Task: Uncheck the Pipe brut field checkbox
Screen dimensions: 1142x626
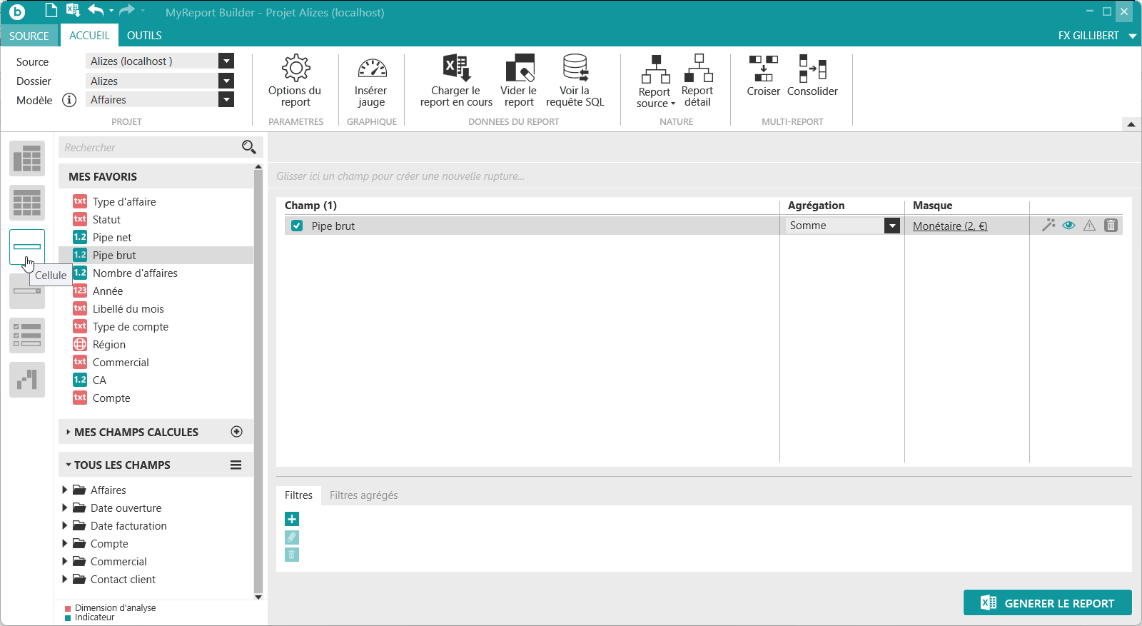Action: [x=297, y=226]
